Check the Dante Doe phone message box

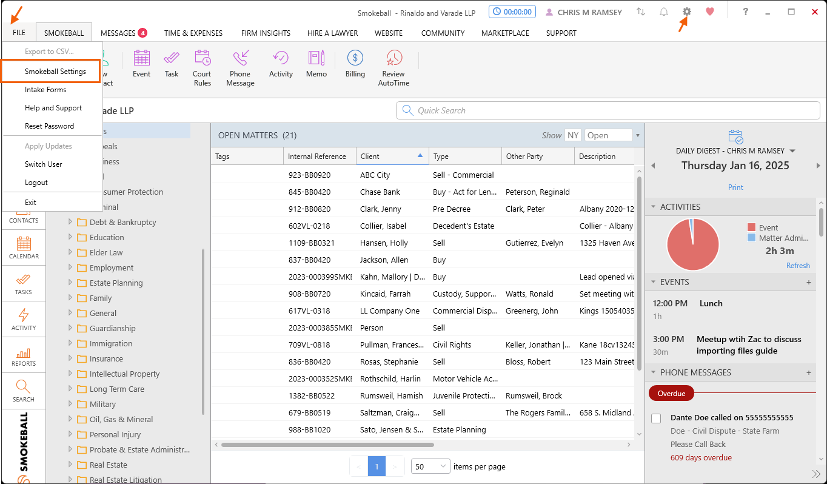tap(656, 418)
